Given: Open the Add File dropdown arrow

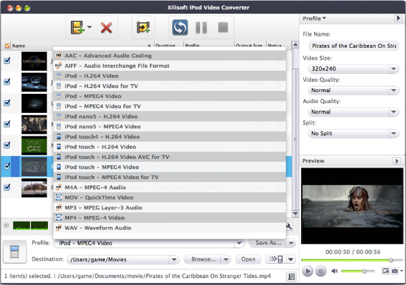Looking at the screenshot, I should (89, 27).
